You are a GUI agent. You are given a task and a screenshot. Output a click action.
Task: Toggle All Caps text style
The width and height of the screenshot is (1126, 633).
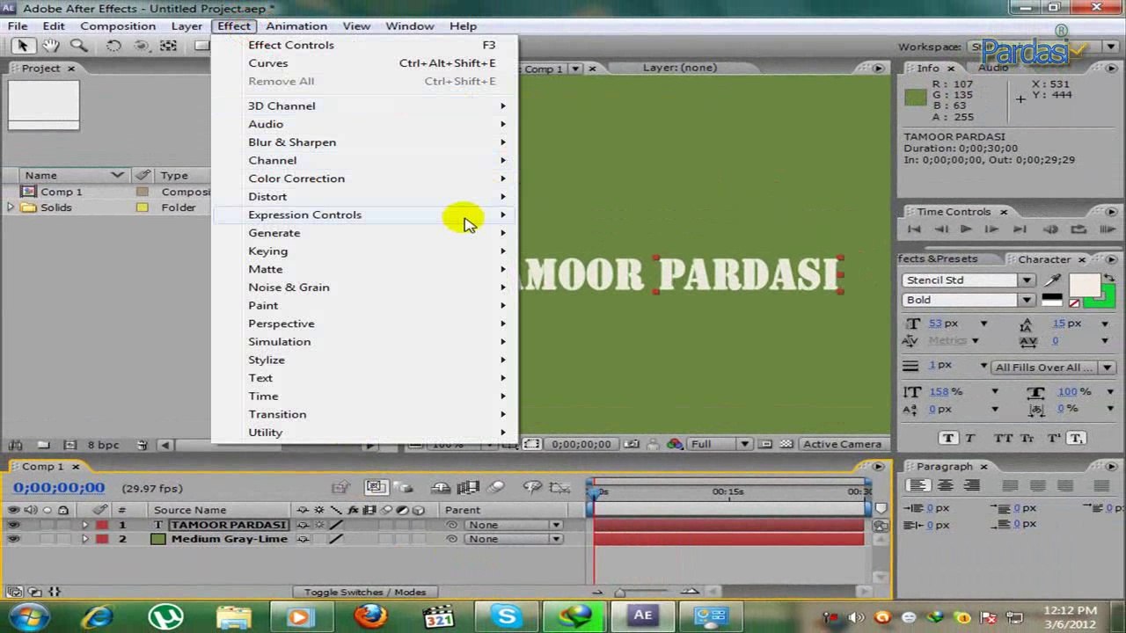click(x=1003, y=438)
